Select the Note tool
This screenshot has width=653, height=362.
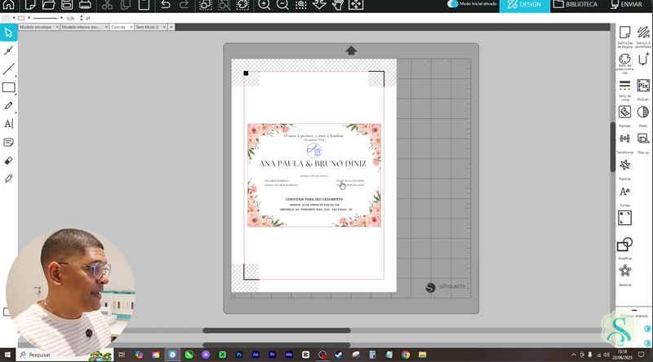click(9, 143)
